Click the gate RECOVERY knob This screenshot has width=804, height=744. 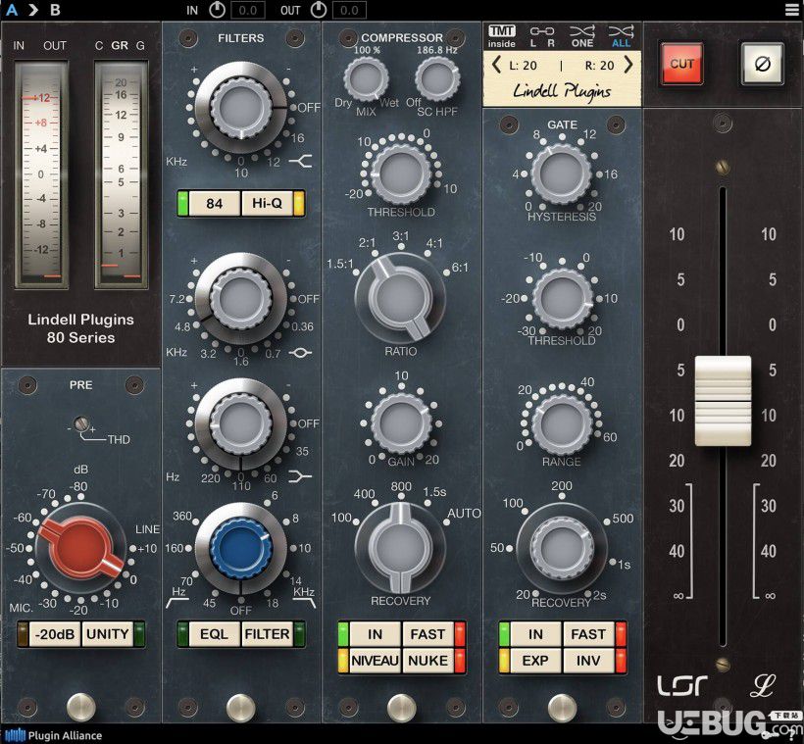point(562,548)
